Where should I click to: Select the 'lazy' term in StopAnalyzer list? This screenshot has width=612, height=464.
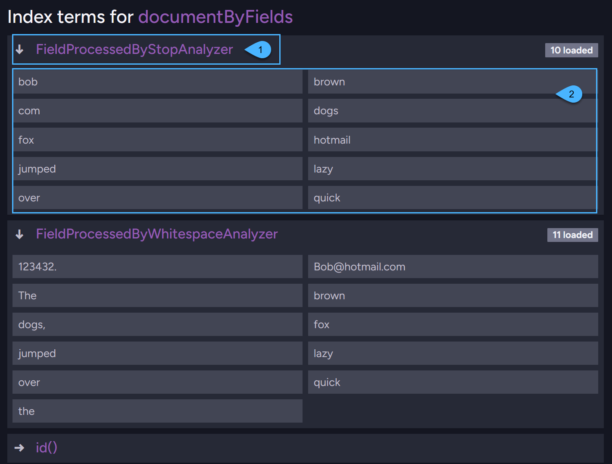[453, 169]
